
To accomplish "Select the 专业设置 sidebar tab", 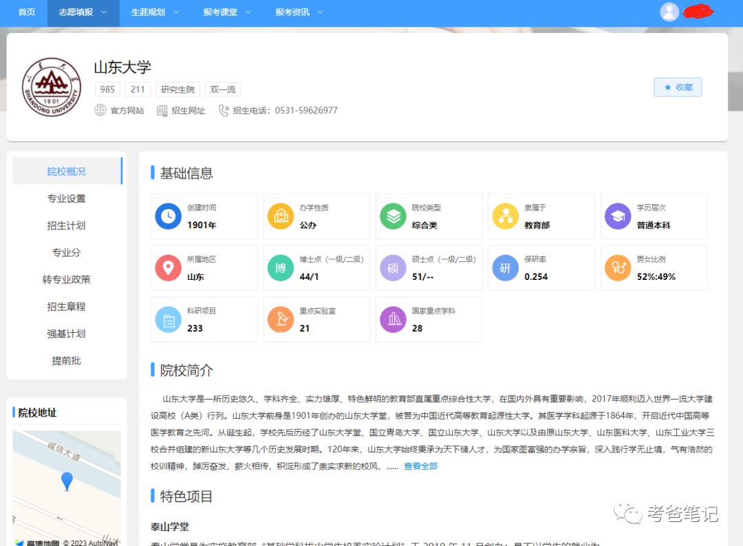I will [x=67, y=199].
